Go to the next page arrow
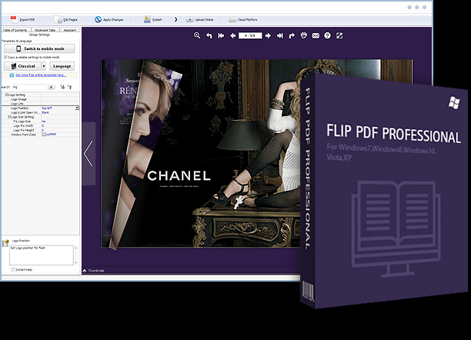This screenshot has width=471, height=340. pos(268,35)
